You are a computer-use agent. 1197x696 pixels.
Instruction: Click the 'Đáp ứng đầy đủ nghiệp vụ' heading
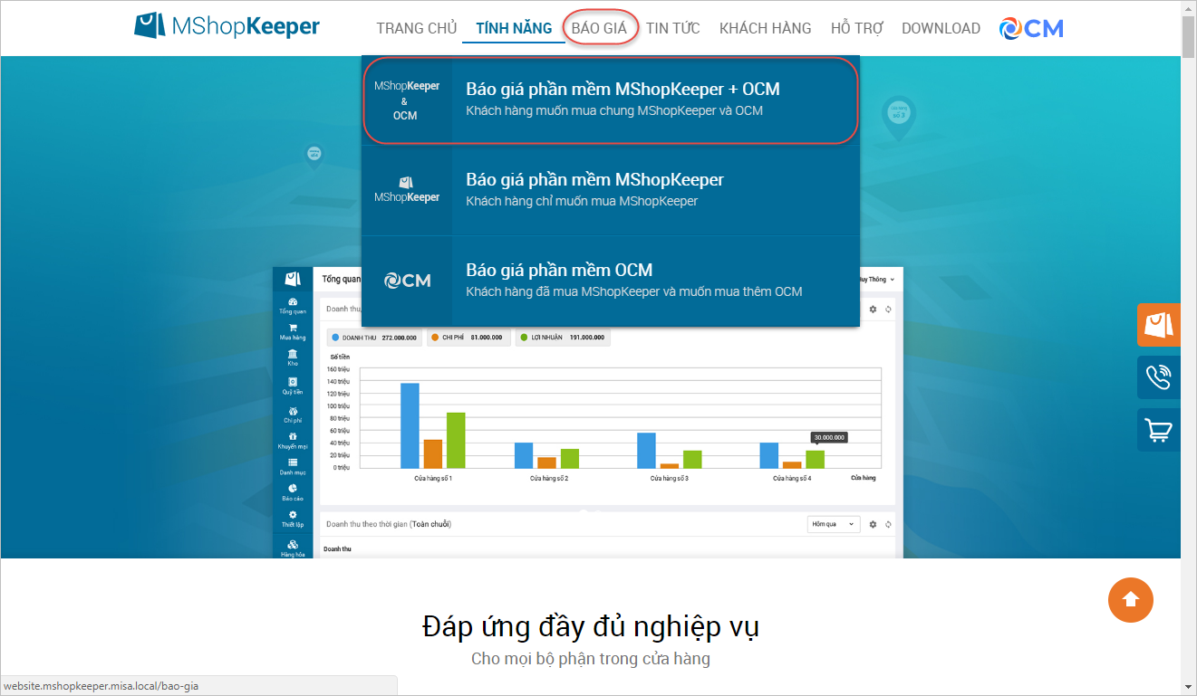tap(591, 626)
